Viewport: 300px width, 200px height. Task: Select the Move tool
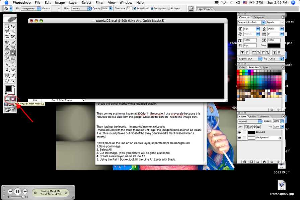coord(13,26)
